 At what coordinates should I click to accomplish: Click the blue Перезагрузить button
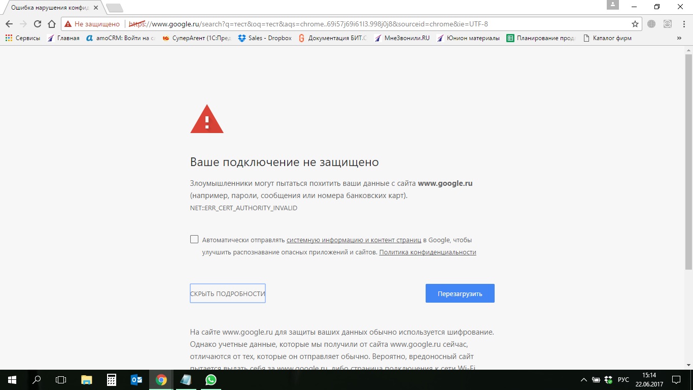point(460,294)
